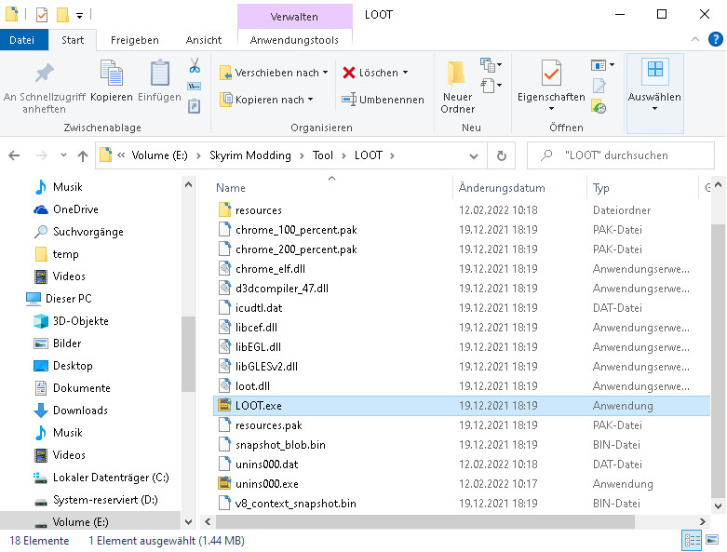Viewport: 727px width, 552px height.
Task: Expand address bar history dropdown arrow
Action: click(x=475, y=155)
